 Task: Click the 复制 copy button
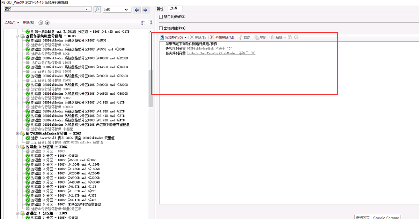[x=260, y=37]
